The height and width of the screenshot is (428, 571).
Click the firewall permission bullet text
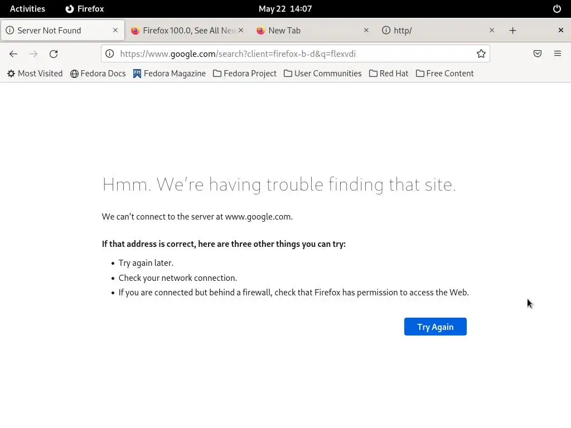point(293,293)
